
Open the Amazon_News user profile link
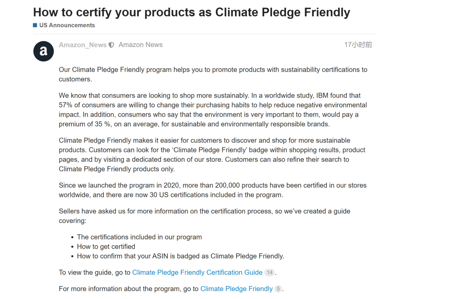(x=82, y=45)
